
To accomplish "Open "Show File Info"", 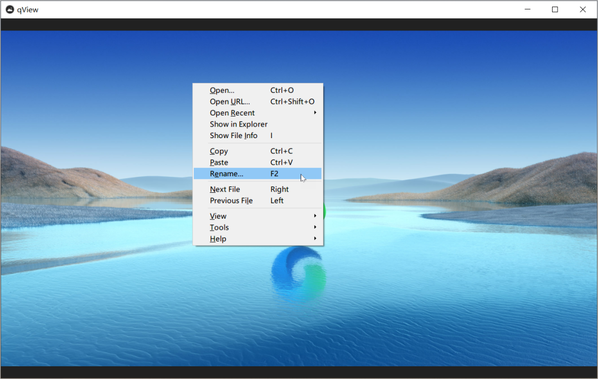I will coord(234,135).
